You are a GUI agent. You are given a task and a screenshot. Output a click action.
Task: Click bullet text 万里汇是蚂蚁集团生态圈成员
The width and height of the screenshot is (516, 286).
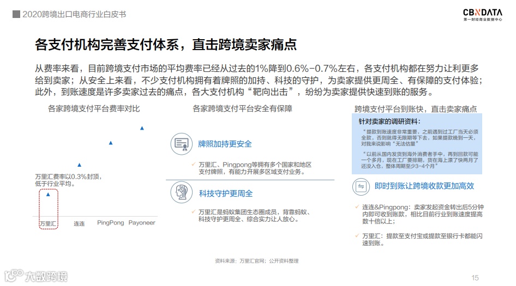[x=254, y=216]
